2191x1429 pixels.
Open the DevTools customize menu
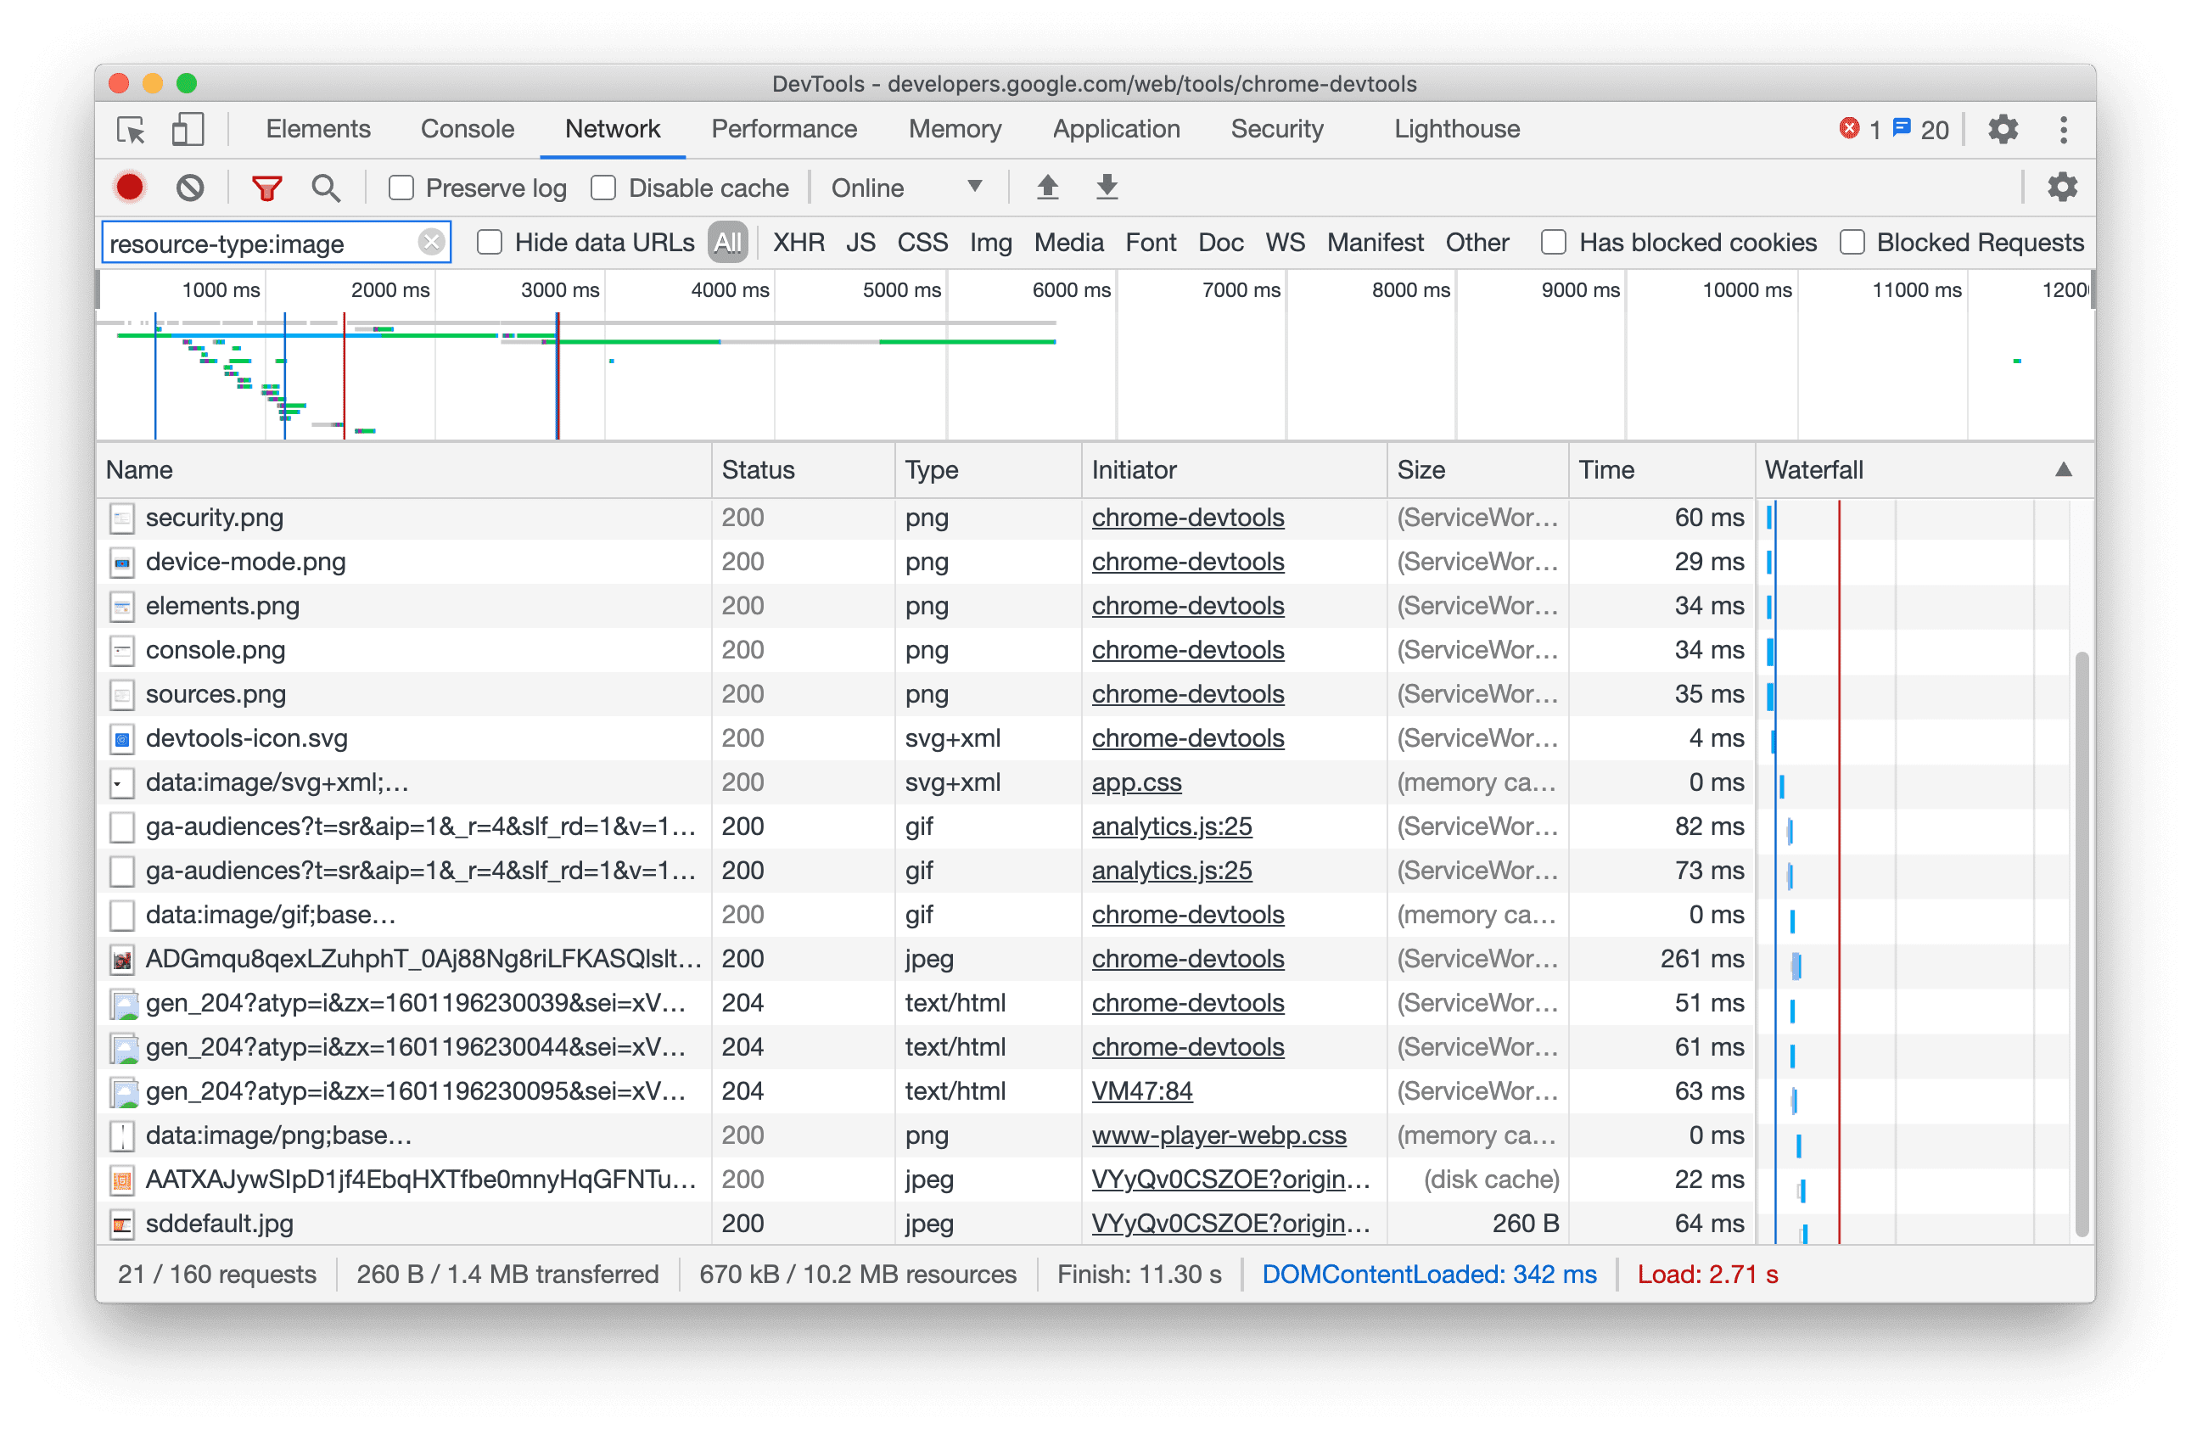[x=2064, y=130]
